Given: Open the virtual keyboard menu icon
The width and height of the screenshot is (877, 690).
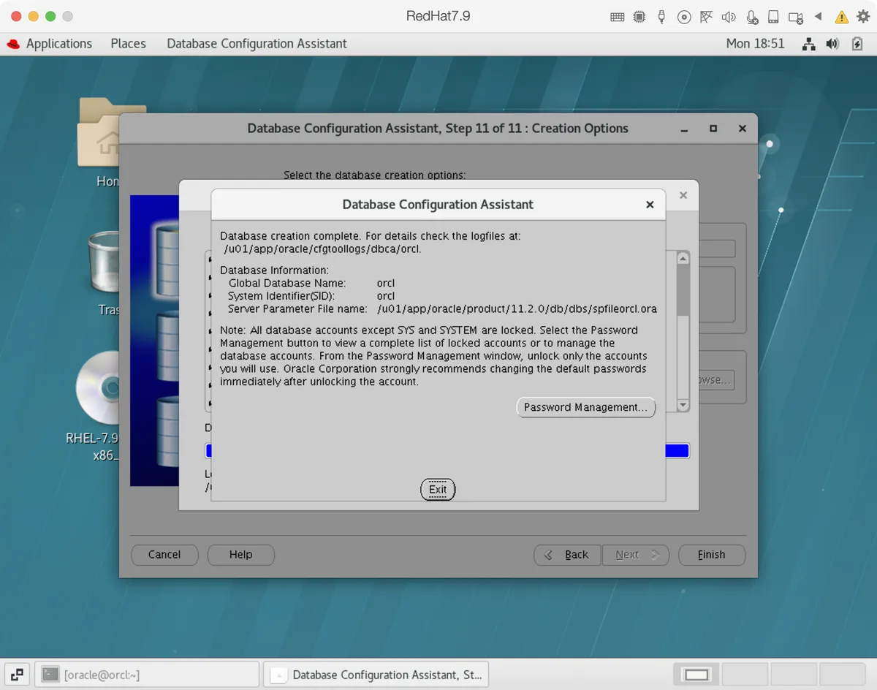Looking at the screenshot, I should click(x=617, y=16).
